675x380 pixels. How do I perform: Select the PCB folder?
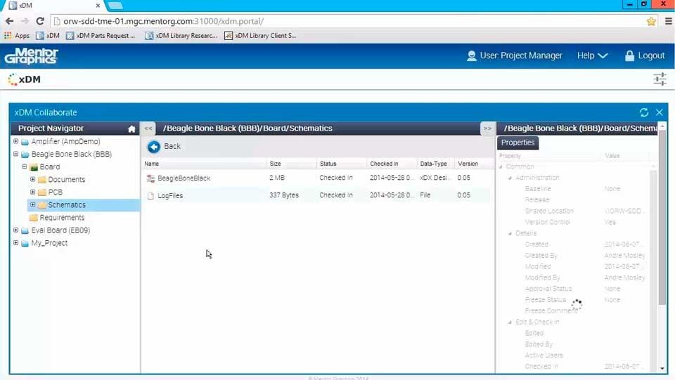click(x=55, y=192)
